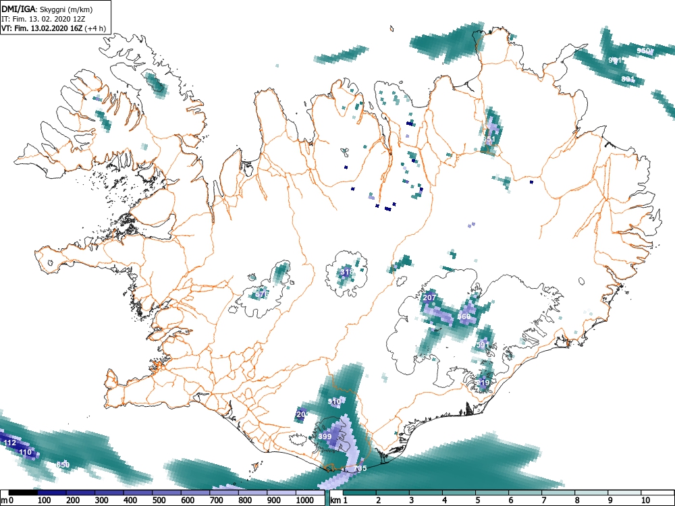Click the 200 label on the metre legend
675x506 pixels.
tap(72, 500)
